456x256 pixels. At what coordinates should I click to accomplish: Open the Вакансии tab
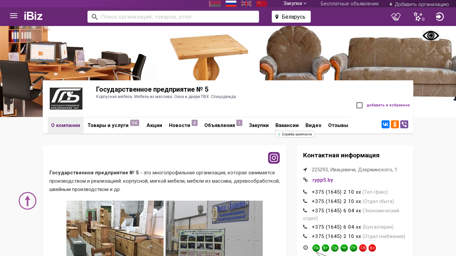[287, 125]
